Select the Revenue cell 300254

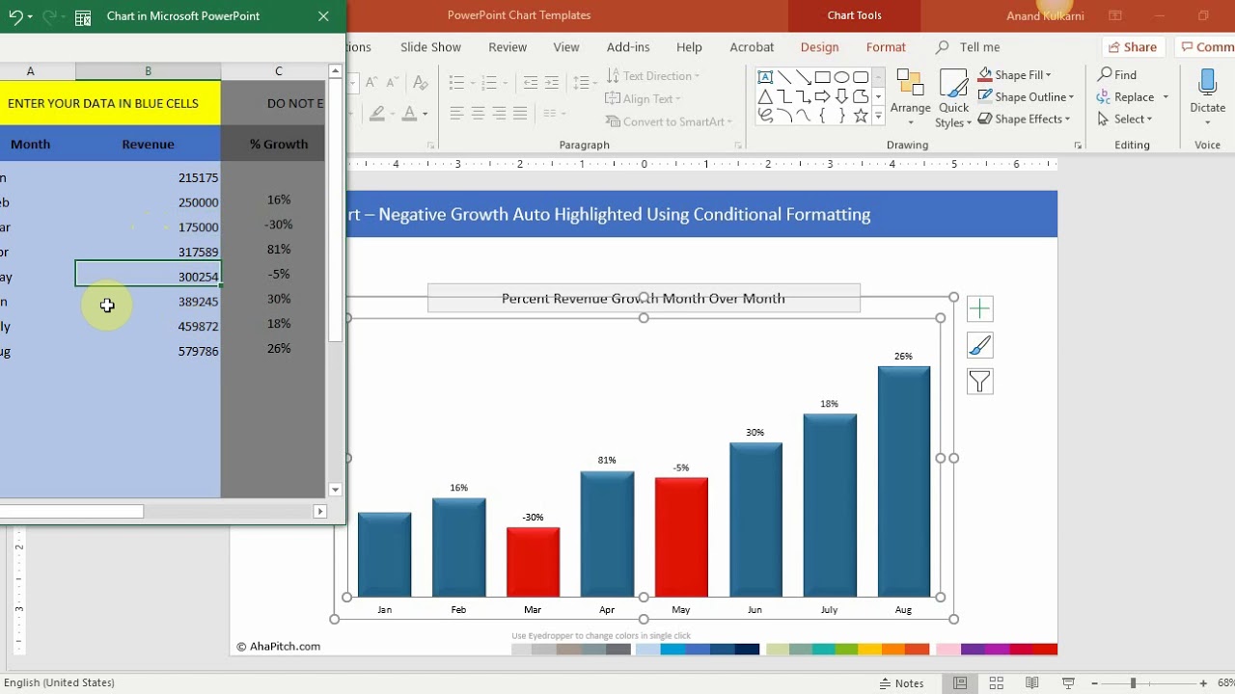coord(148,275)
